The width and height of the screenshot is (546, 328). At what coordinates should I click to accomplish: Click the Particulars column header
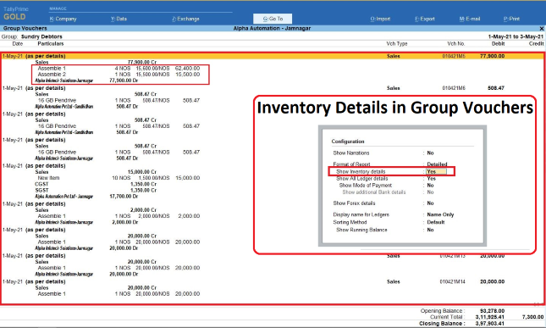click(x=51, y=43)
